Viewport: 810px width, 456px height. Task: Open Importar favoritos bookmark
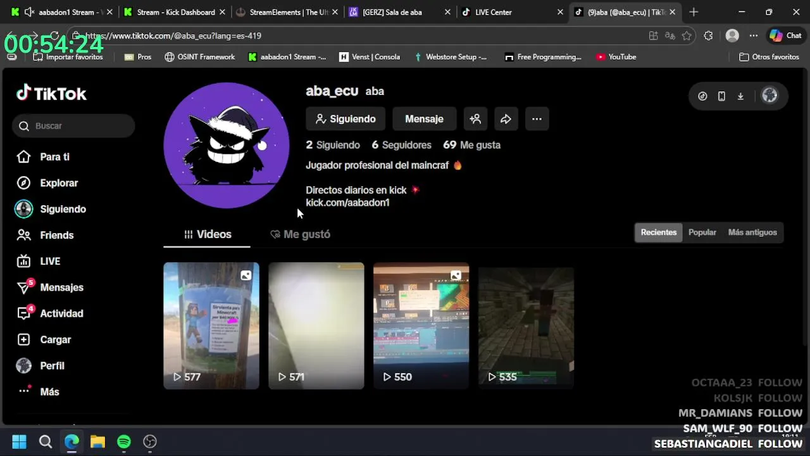coord(68,57)
